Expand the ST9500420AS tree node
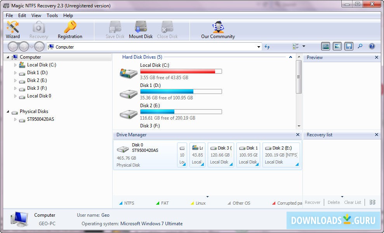This screenshot has width=384, height=233. (15, 119)
